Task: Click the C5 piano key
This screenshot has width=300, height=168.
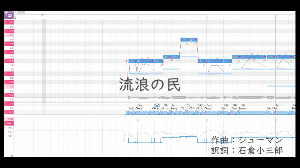Action: point(9,35)
